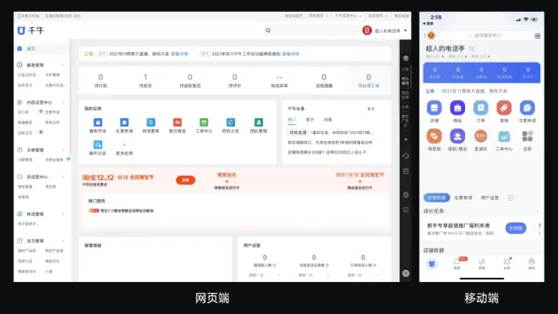
Task: Select the 店铺数据 pill tab on mobile
Action: pyautogui.click(x=436, y=198)
